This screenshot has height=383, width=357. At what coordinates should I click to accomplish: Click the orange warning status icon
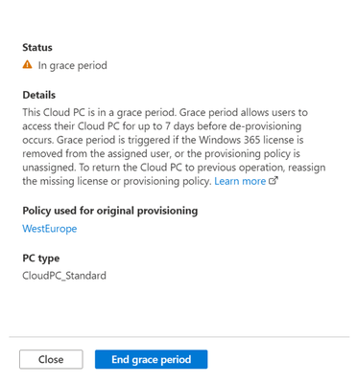tap(28, 65)
